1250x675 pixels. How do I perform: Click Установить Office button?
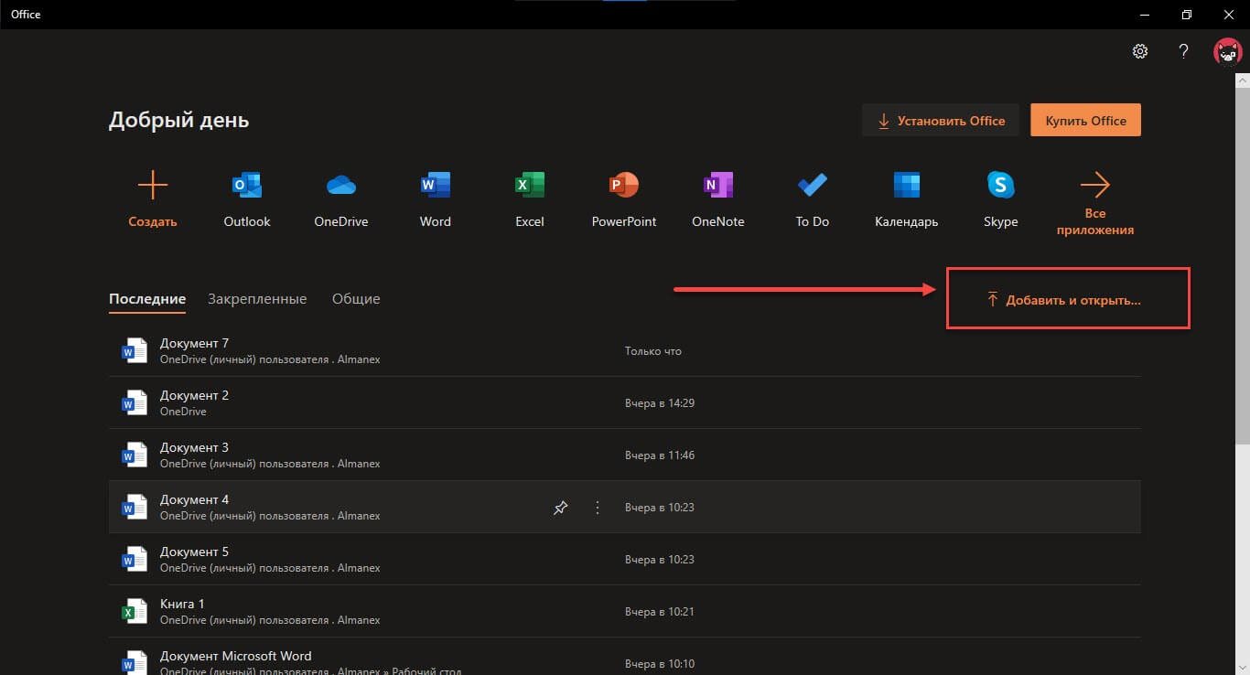pos(941,121)
